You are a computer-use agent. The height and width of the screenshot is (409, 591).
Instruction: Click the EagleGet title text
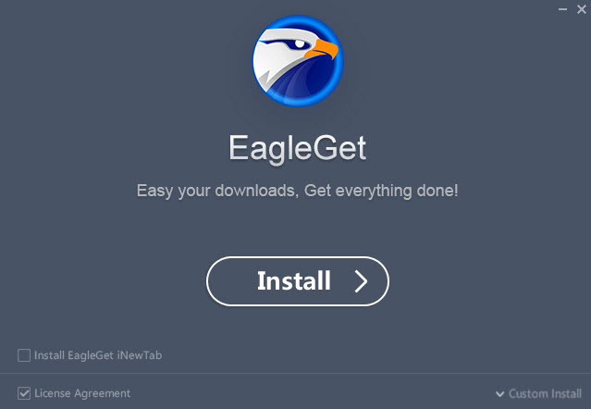[298, 149]
